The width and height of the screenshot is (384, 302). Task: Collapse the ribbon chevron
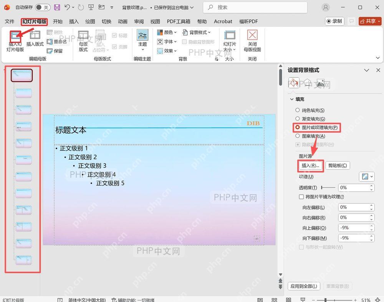(378, 58)
